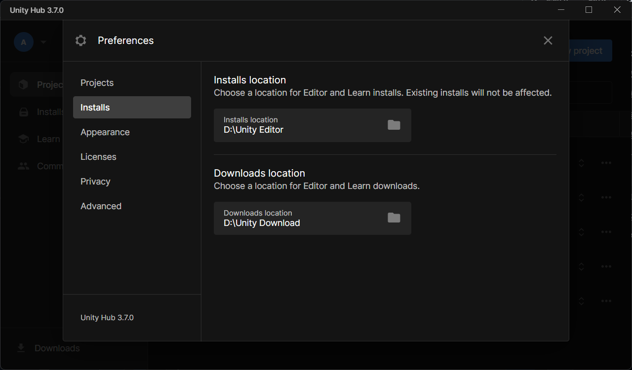Close the Preferences dialog

pos(548,40)
